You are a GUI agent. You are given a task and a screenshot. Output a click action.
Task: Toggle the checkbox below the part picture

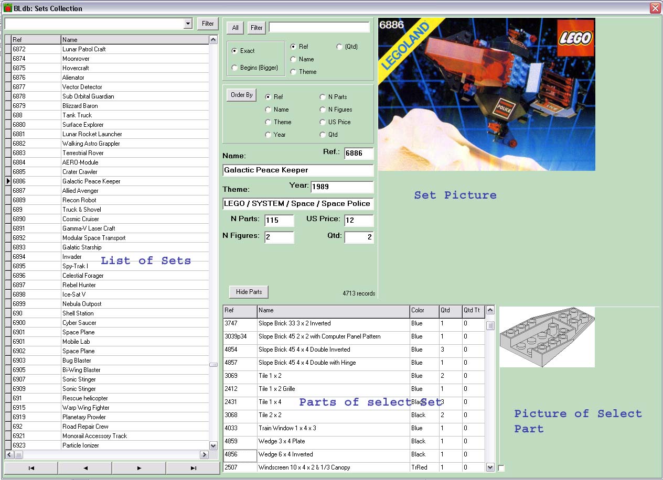(501, 468)
